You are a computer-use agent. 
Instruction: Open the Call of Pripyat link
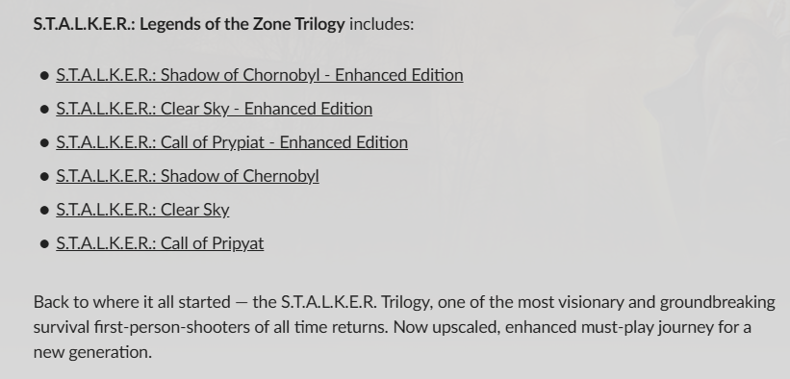pos(160,244)
